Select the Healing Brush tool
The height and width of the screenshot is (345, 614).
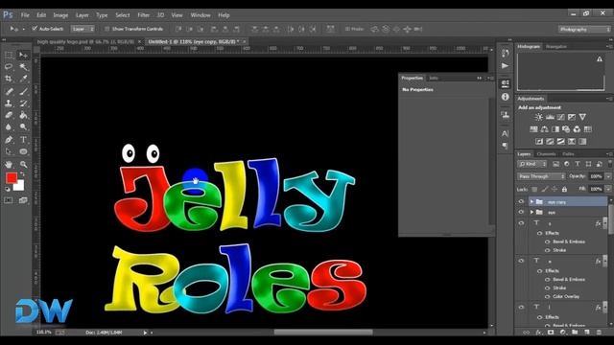(x=9, y=92)
